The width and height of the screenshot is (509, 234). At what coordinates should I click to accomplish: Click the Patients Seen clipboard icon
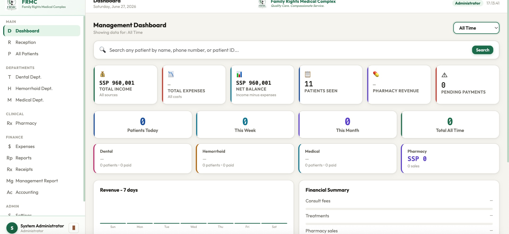tap(308, 74)
